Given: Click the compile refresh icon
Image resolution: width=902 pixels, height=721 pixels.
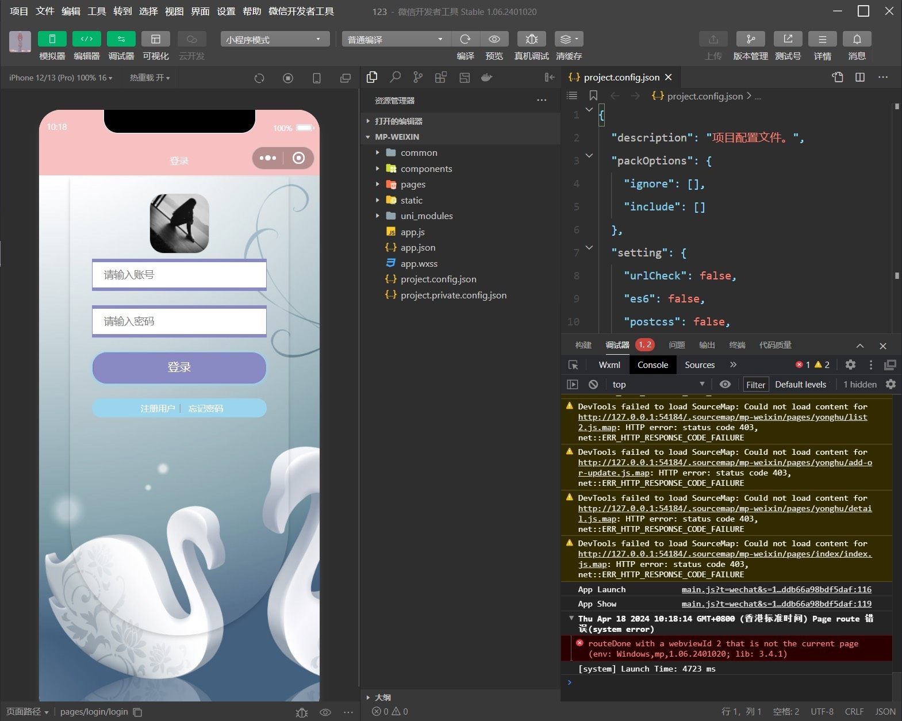Looking at the screenshot, I should coord(465,39).
